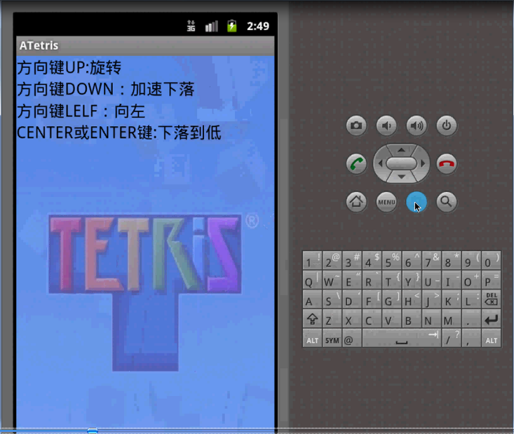Click the S key
This screenshot has height=434, width=514.
(x=332, y=299)
